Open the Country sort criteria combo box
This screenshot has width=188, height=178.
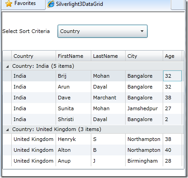click(x=103, y=31)
